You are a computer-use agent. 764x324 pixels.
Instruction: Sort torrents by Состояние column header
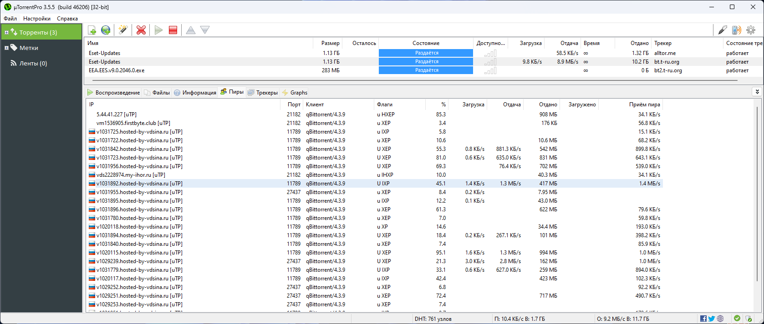(426, 43)
